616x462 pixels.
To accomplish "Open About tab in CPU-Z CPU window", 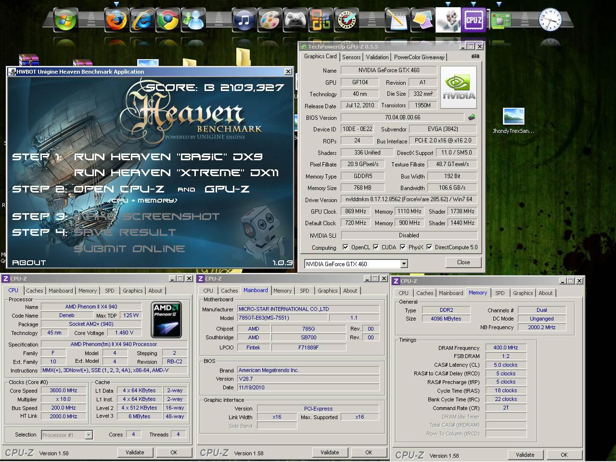I will point(155,291).
